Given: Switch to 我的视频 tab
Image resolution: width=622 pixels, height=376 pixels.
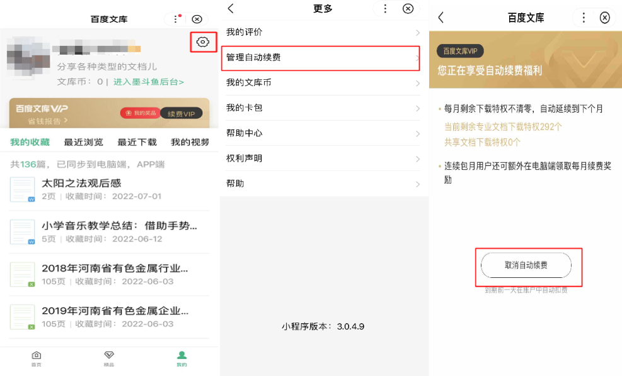Looking at the screenshot, I should point(190,142).
